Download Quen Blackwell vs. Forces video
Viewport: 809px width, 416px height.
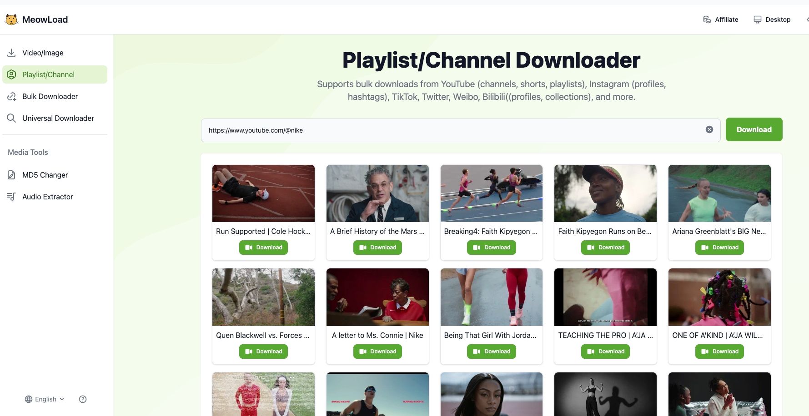coord(263,352)
